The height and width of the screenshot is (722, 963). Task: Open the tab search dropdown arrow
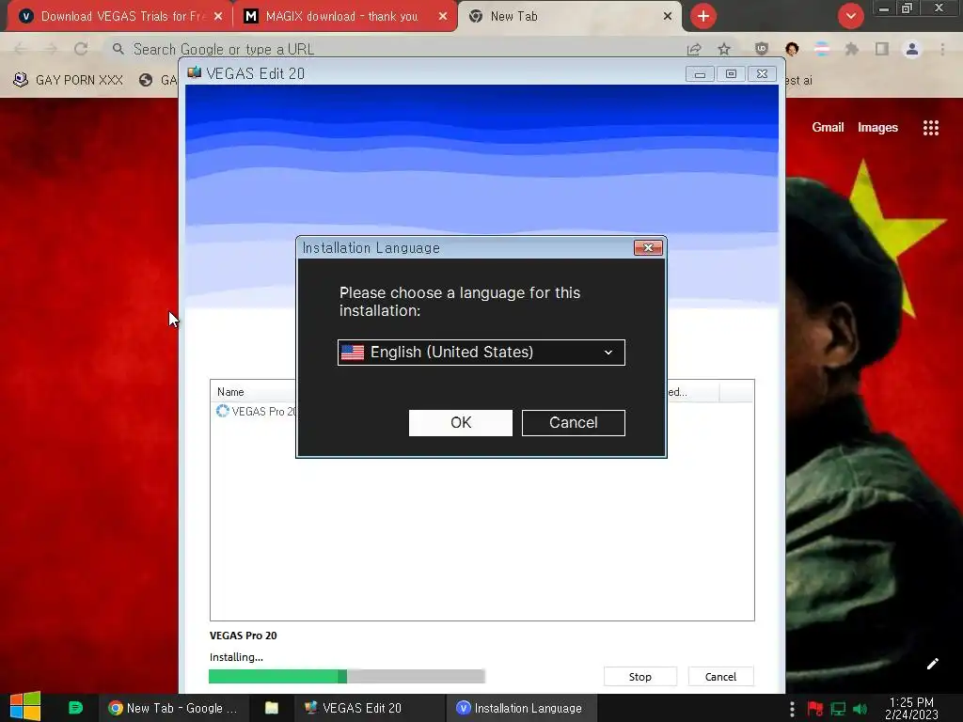850,16
